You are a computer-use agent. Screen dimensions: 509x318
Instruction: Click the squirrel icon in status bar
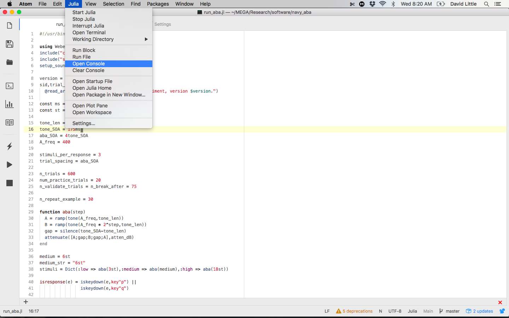pyautogui.click(x=502, y=311)
